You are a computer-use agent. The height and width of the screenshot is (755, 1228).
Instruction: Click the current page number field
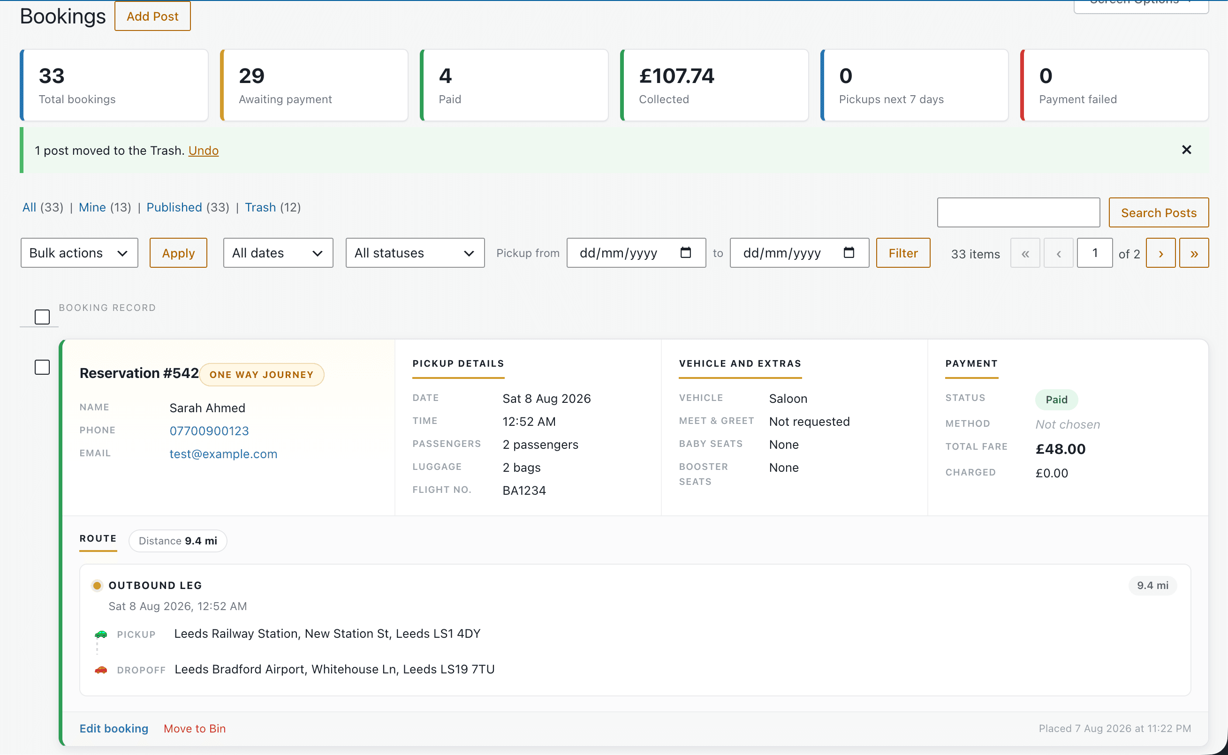coord(1095,253)
